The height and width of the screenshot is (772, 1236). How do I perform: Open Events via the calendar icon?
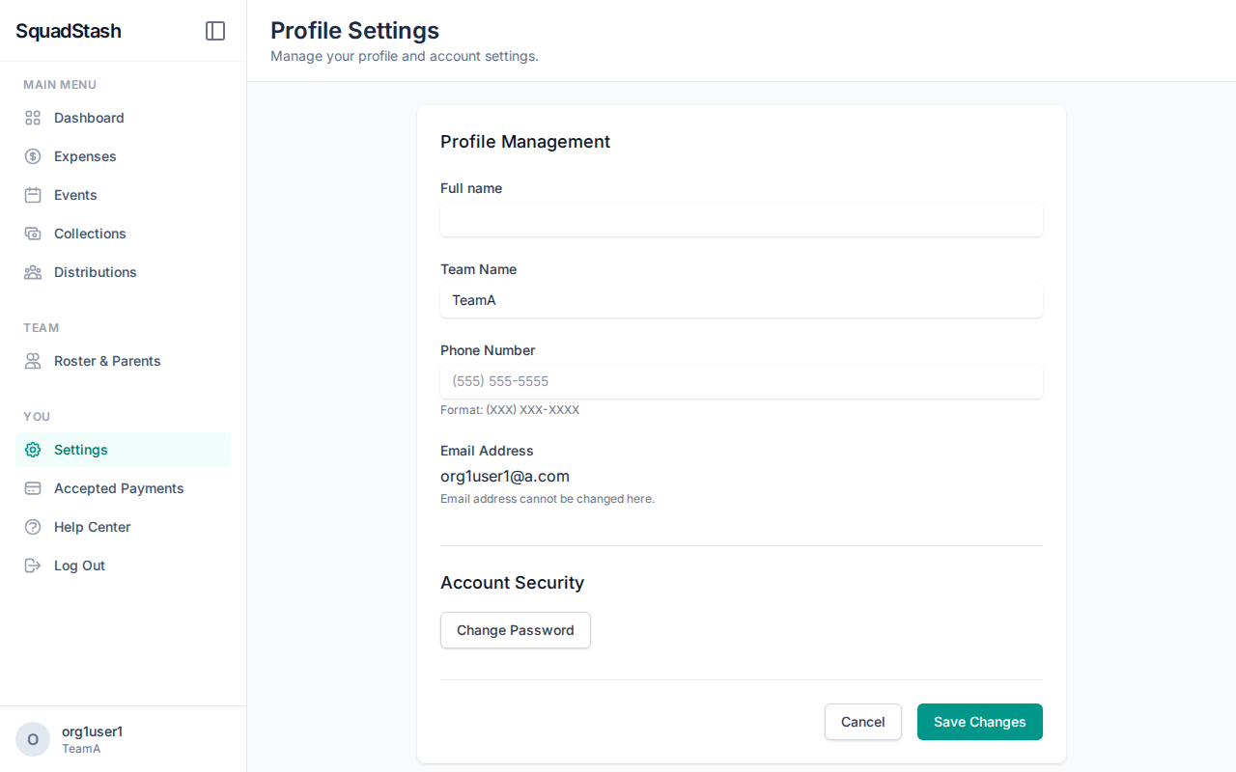(32, 194)
